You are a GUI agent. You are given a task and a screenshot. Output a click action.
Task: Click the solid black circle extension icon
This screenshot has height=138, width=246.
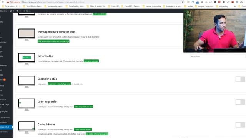coord(215,2)
